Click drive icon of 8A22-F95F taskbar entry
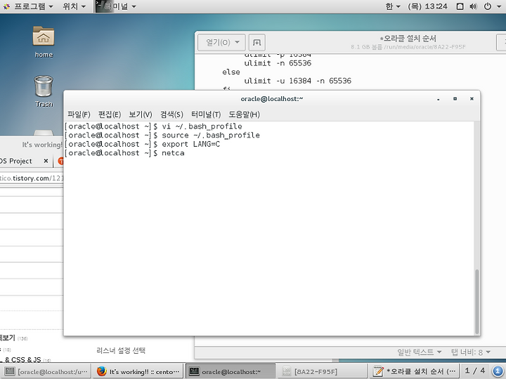506x379 pixels. pos(286,371)
